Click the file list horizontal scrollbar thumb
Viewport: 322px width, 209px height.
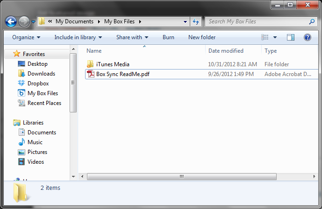pos(182,177)
